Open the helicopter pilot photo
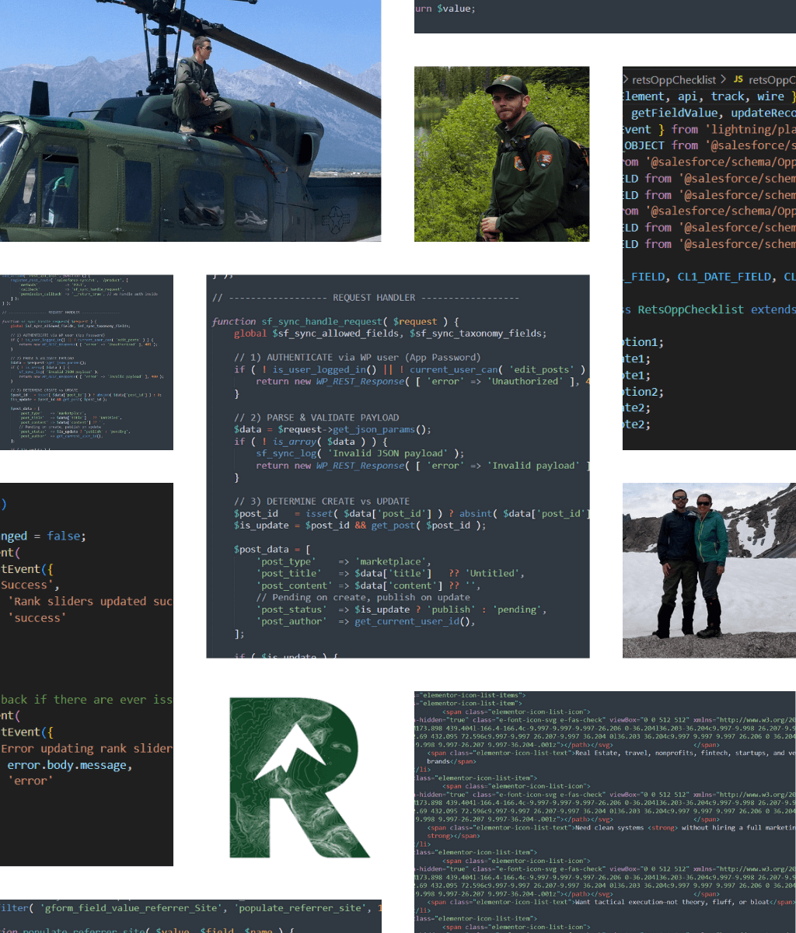796x933 pixels. click(x=190, y=121)
